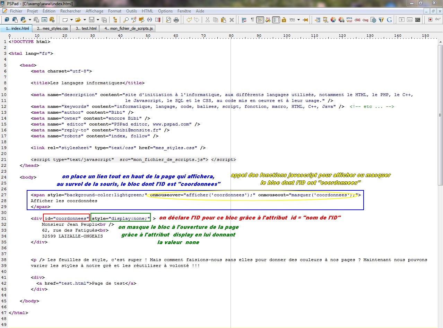Click the "<!DOCTYPE html>" line in editor
Image resolution: width=443 pixels, height=328 pixels.
tap(29, 42)
